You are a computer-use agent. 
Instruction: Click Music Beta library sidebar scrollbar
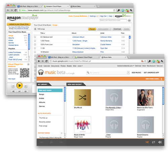(x=65, y=94)
